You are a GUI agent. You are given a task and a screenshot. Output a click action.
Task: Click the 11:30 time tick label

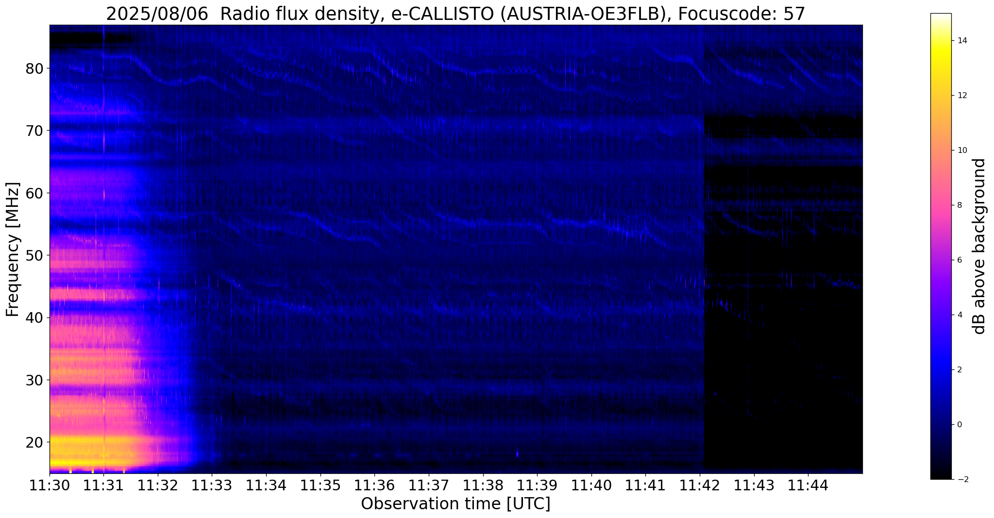[50, 485]
